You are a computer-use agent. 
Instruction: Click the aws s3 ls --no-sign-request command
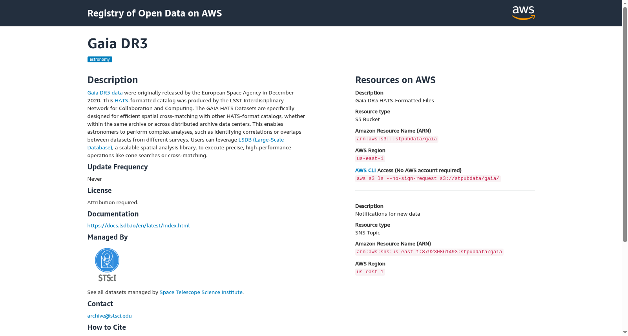428,179
